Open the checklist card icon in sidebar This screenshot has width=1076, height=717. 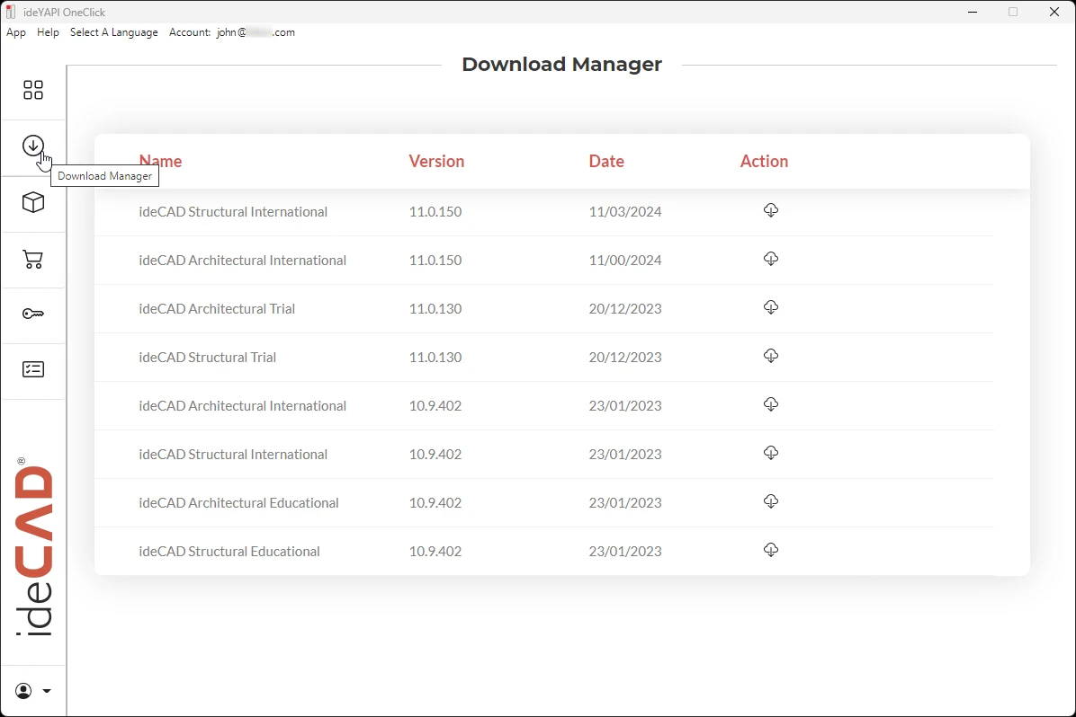click(x=33, y=369)
